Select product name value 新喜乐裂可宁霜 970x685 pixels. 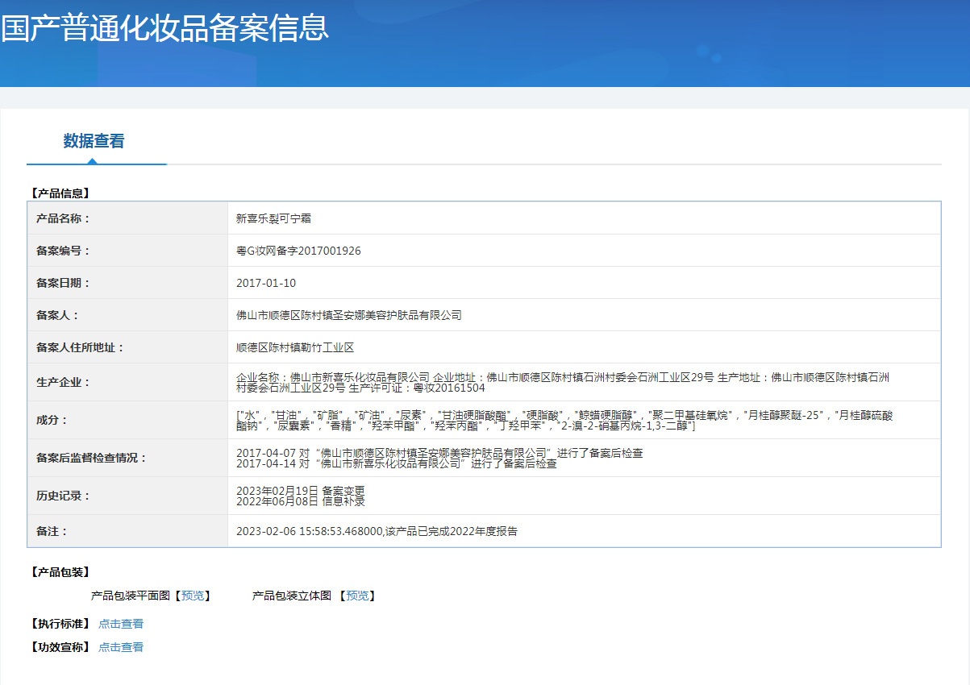[274, 218]
